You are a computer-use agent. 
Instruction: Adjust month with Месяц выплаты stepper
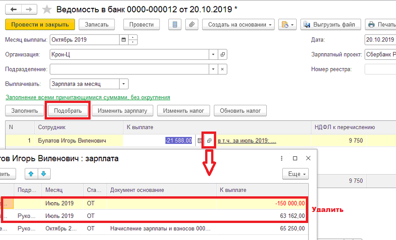[133, 40]
